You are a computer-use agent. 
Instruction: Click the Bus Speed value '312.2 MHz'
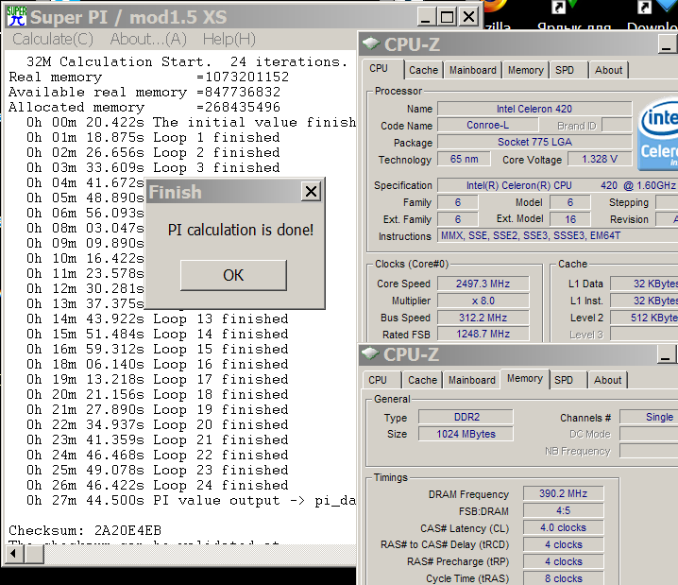point(483,318)
